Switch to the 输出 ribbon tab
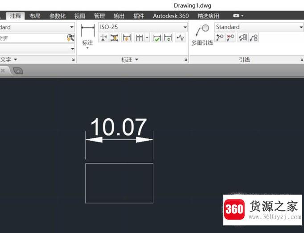Viewport: 304px width, 233px height. [119, 16]
